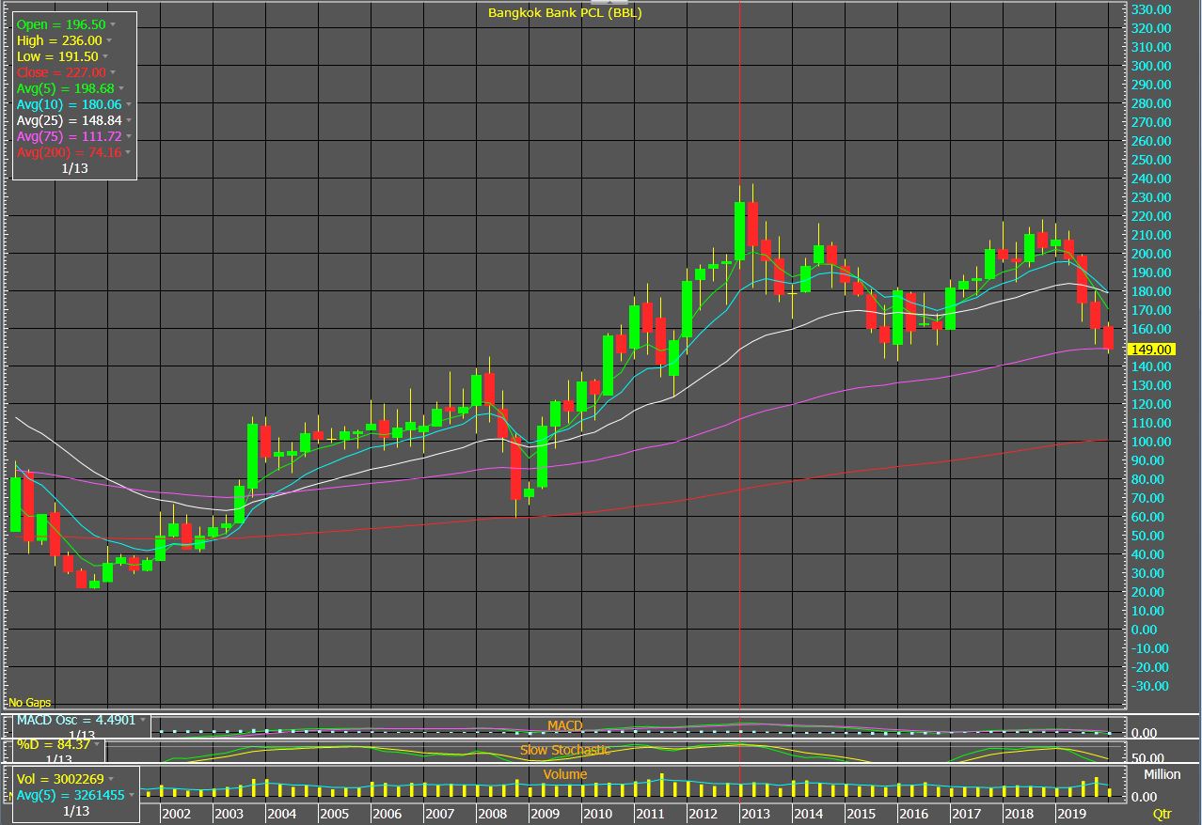Expand the dropdown next to Low = 191.50
The image size is (1202, 825).
coord(106,57)
